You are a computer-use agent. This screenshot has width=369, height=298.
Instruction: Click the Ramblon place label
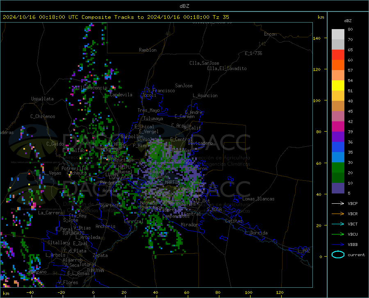pos(148,50)
